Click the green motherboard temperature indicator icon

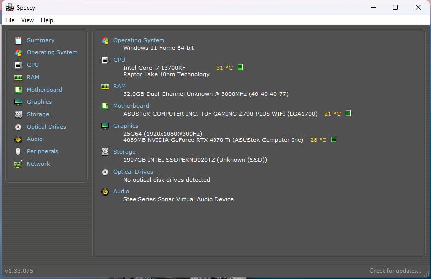(348, 113)
